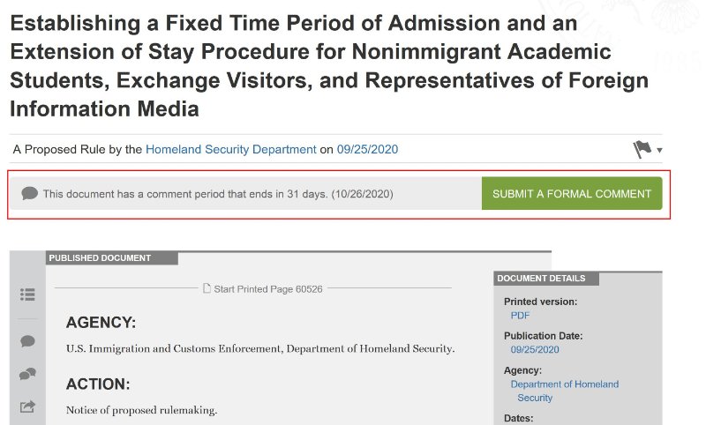The width and height of the screenshot is (706, 425).
Task: Click the comment bubble icon in banner
Action: (x=30, y=193)
